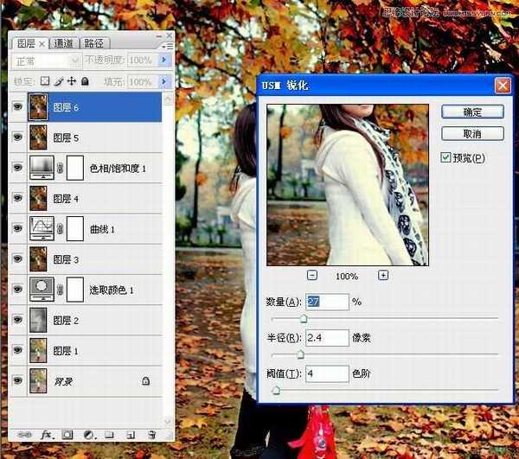Click the 曲线 1 curves adjustment icon
519x459 pixels.
[x=42, y=228]
